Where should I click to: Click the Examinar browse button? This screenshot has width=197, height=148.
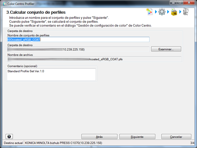pos(166,49)
